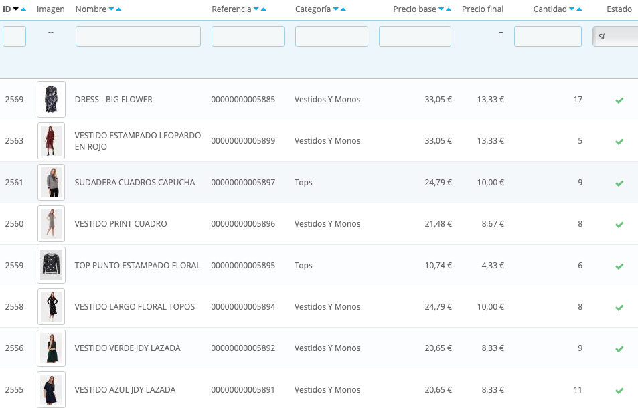This screenshot has width=638, height=408.
Task: Open product TOP PUNTO ESTAMPADO FLORAL
Action: point(137,266)
